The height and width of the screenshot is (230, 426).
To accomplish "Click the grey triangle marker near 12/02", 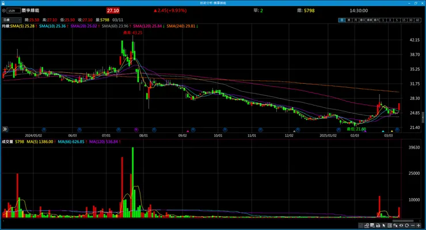I will coord(294,131).
